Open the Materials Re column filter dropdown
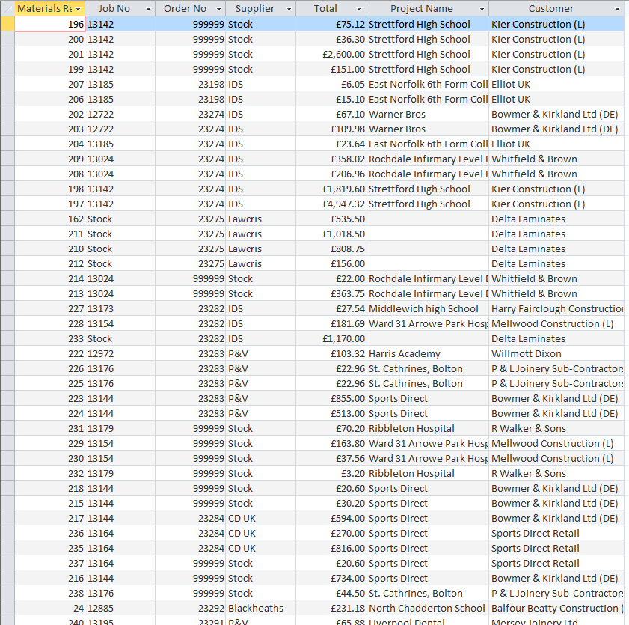 pyautogui.click(x=79, y=9)
